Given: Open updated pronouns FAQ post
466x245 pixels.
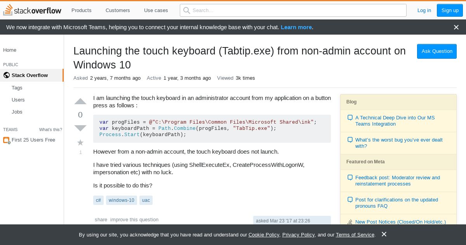Looking at the screenshot, I should [x=396, y=203].
